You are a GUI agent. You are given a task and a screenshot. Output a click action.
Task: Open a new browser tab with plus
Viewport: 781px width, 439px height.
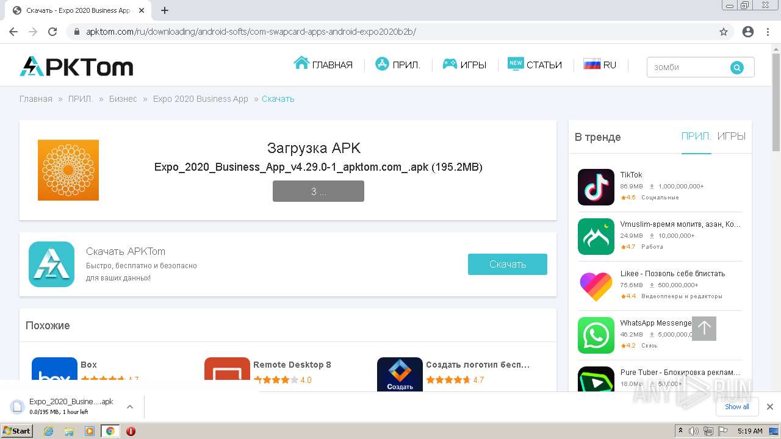(x=165, y=10)
